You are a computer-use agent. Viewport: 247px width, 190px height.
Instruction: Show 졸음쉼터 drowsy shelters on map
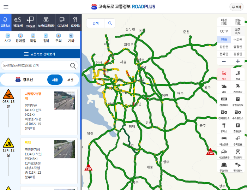pos(237,127)
